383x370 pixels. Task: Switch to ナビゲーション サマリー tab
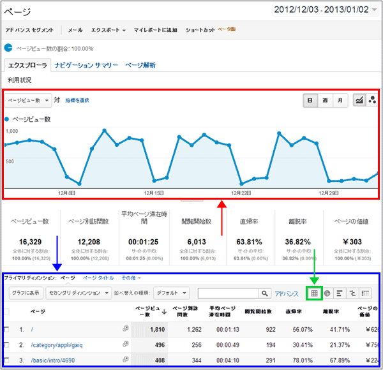point(86,65)
